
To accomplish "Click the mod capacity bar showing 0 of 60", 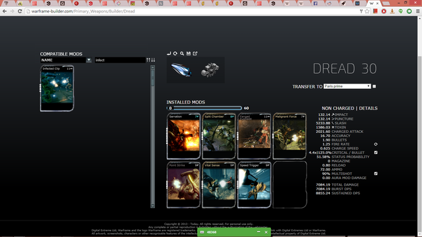I will point(204,108).
